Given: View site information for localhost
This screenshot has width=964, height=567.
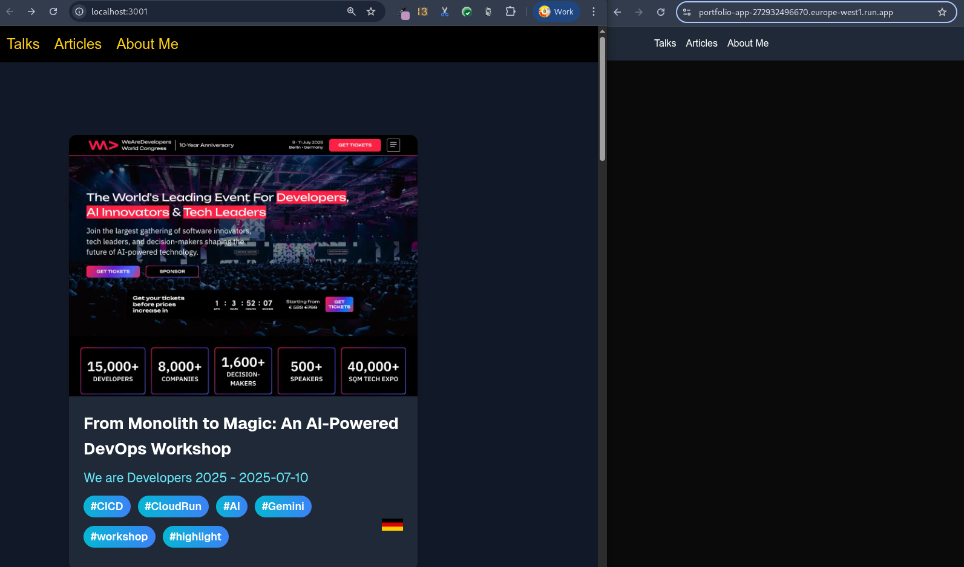Looking at the screenshot, I should click(79, 11).
